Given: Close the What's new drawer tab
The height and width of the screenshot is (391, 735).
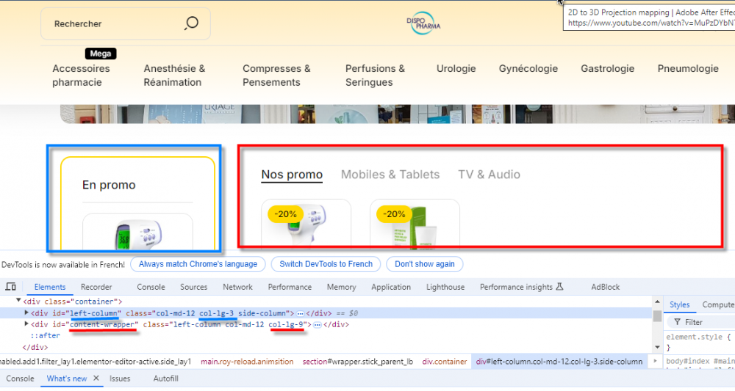Looking at the screenshot, I should pos(96,378).
